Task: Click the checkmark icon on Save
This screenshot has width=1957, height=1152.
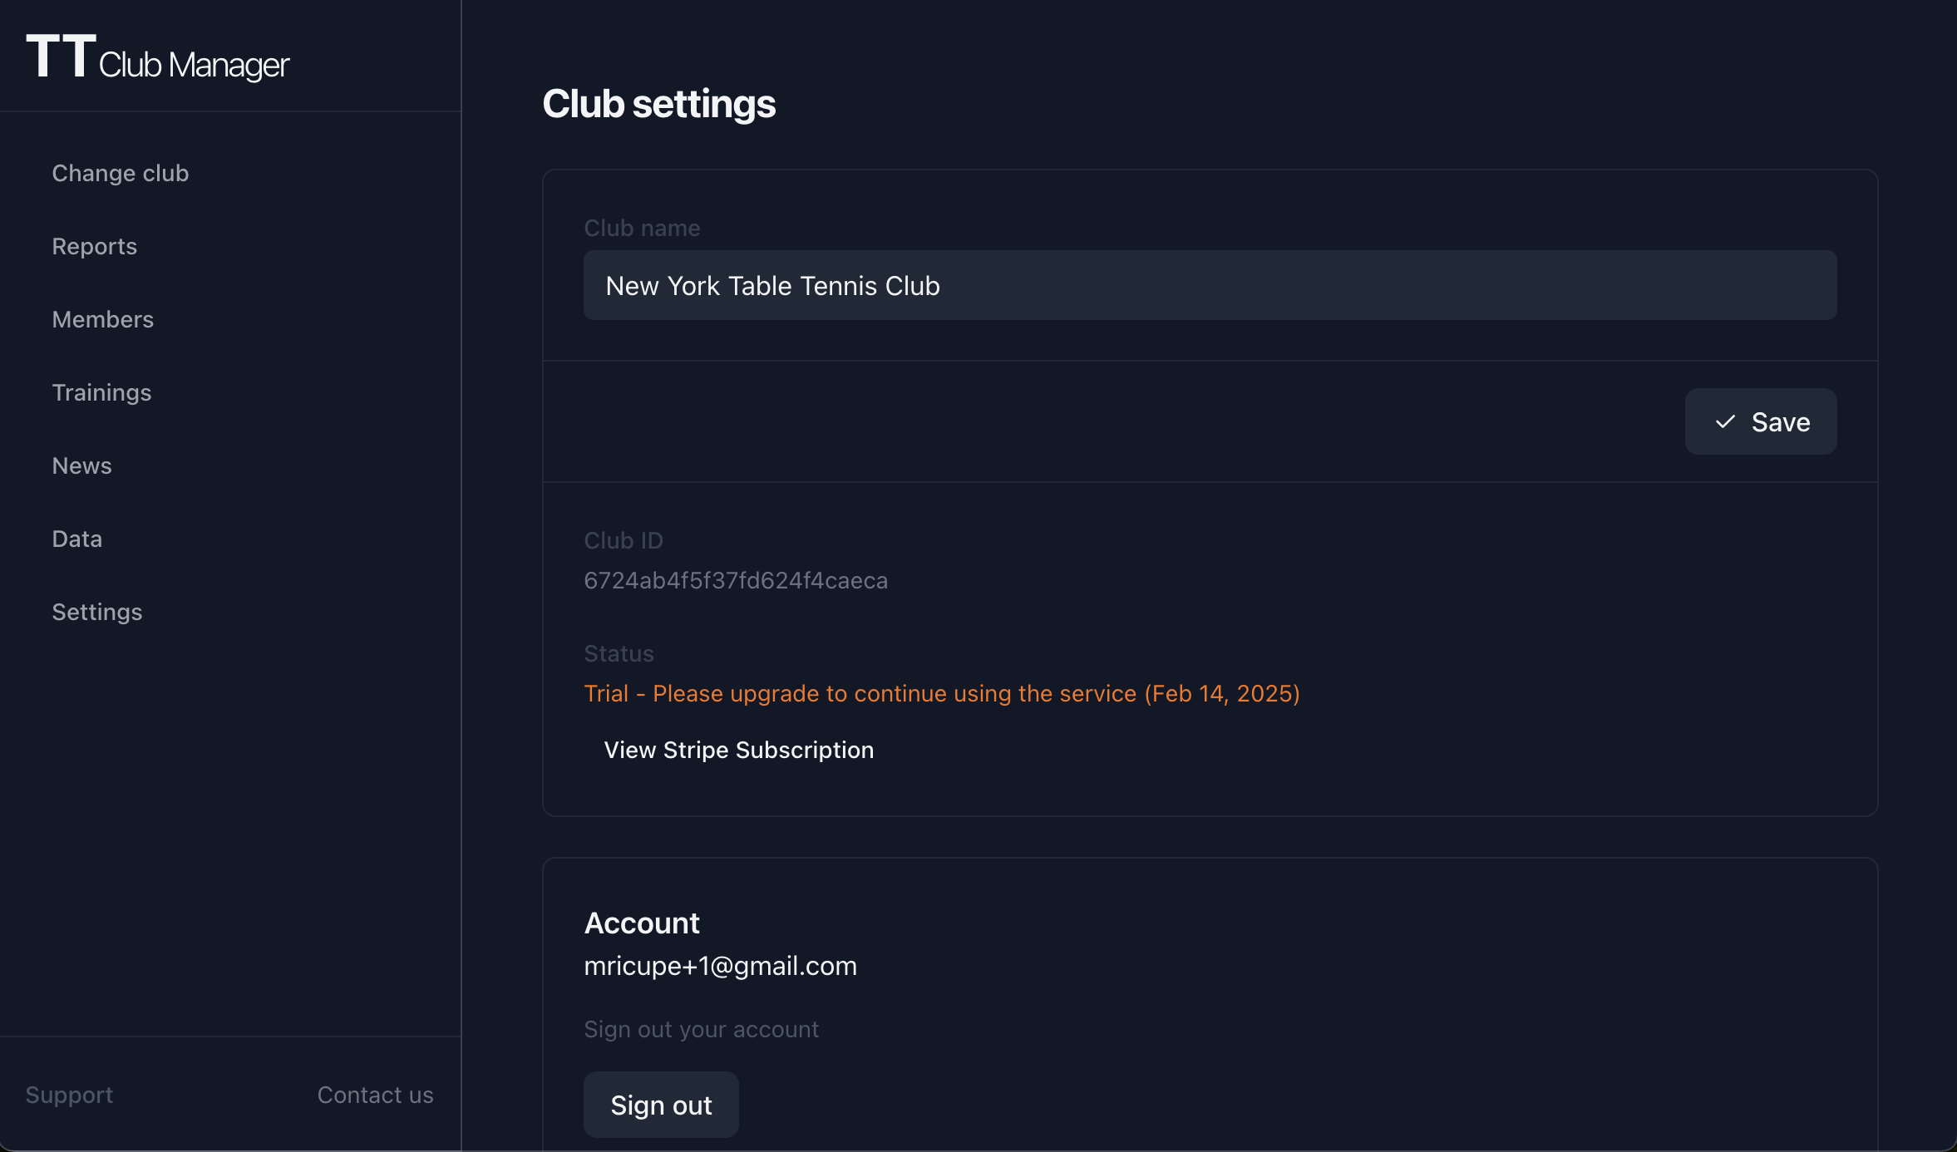Action: 1725,422
